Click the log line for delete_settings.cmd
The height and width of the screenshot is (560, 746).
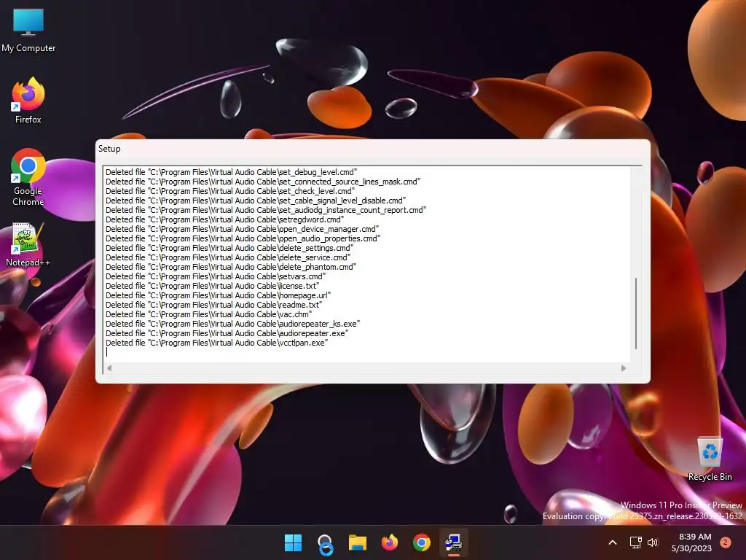click(x=229, y=248)
